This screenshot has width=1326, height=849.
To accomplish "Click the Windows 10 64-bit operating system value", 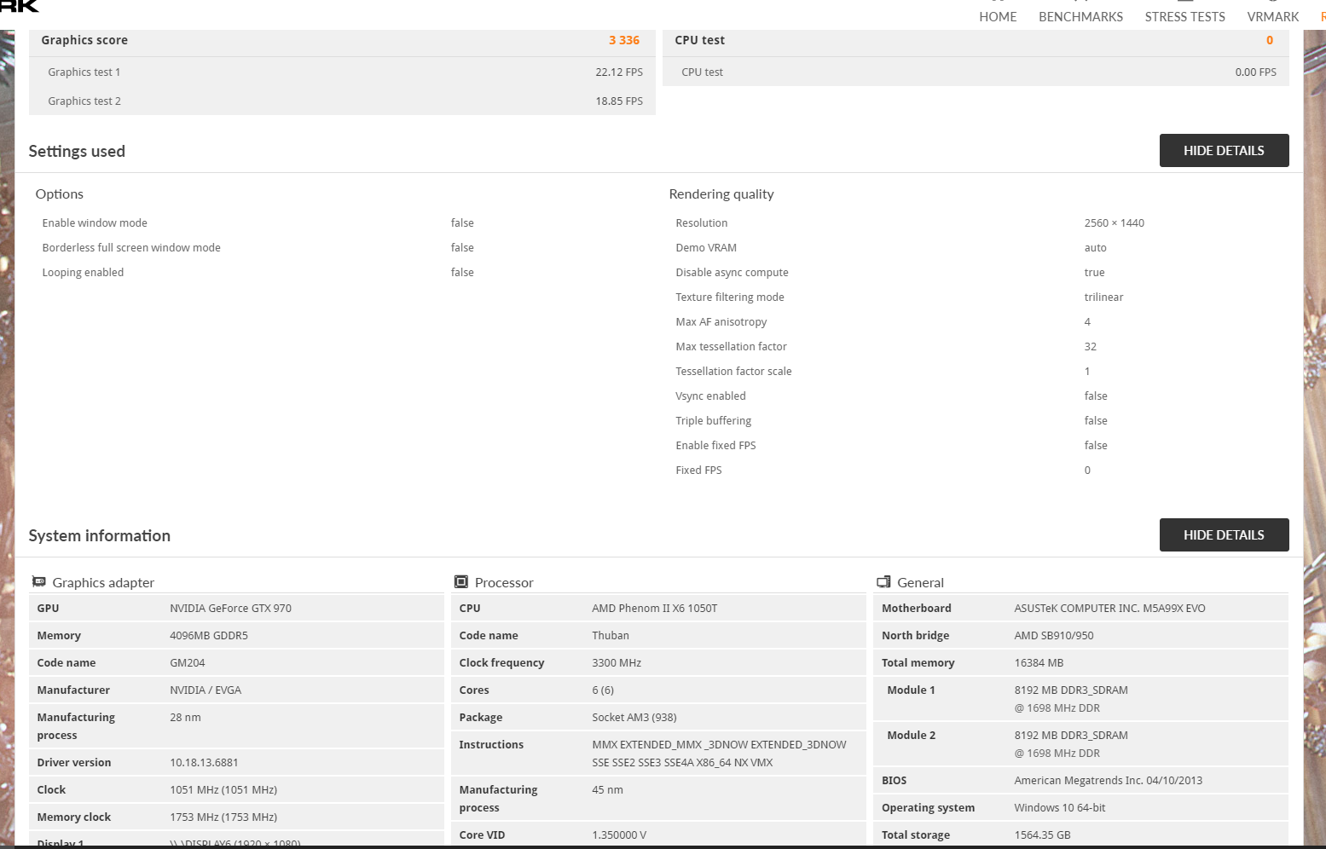I will click(1059, 808).
